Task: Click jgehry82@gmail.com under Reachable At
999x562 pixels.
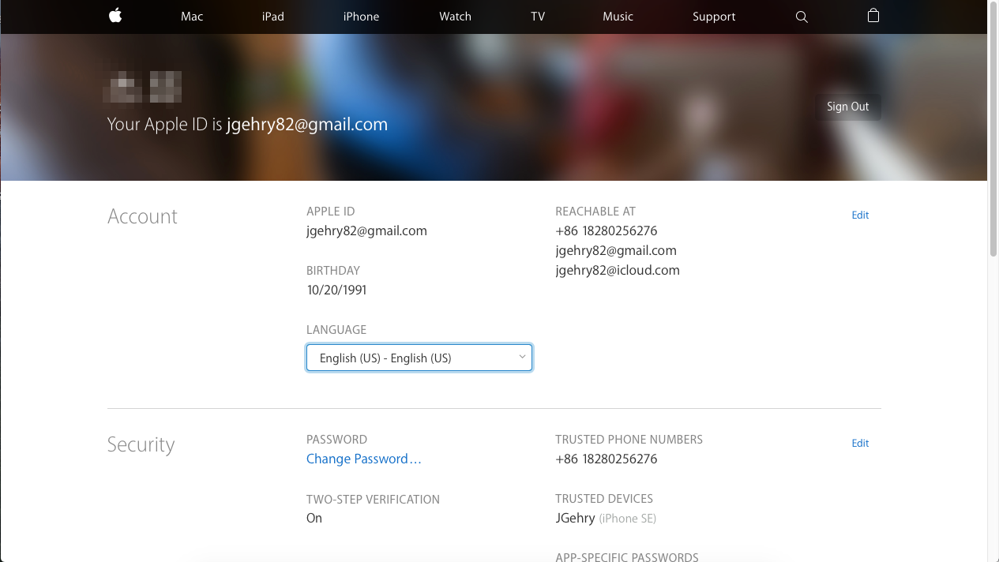Action: point(616,250)
